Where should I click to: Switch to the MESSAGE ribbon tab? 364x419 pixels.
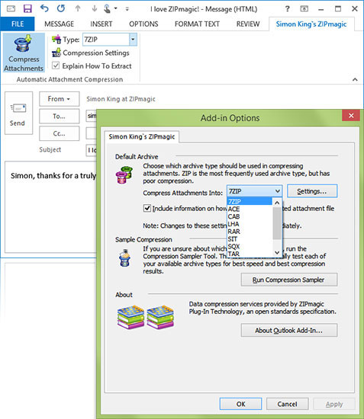60,24
